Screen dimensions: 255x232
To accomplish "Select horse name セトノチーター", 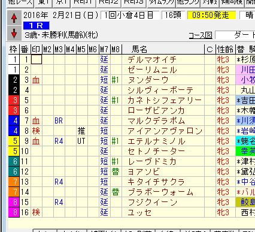I will click(156, 151).
